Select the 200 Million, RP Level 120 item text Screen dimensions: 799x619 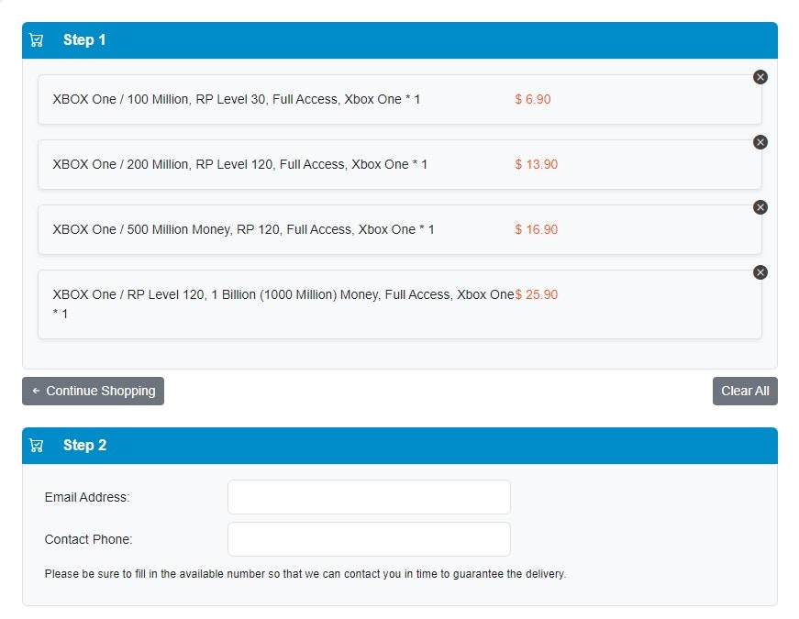[x=239, y=164]
